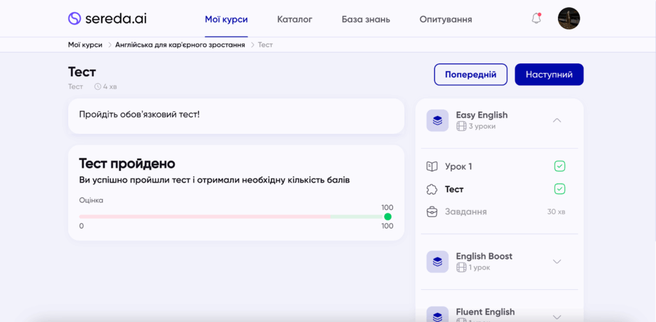Click the completed checkbox for Тест
The width and height of the screenshot is (656, 322).
559,189
